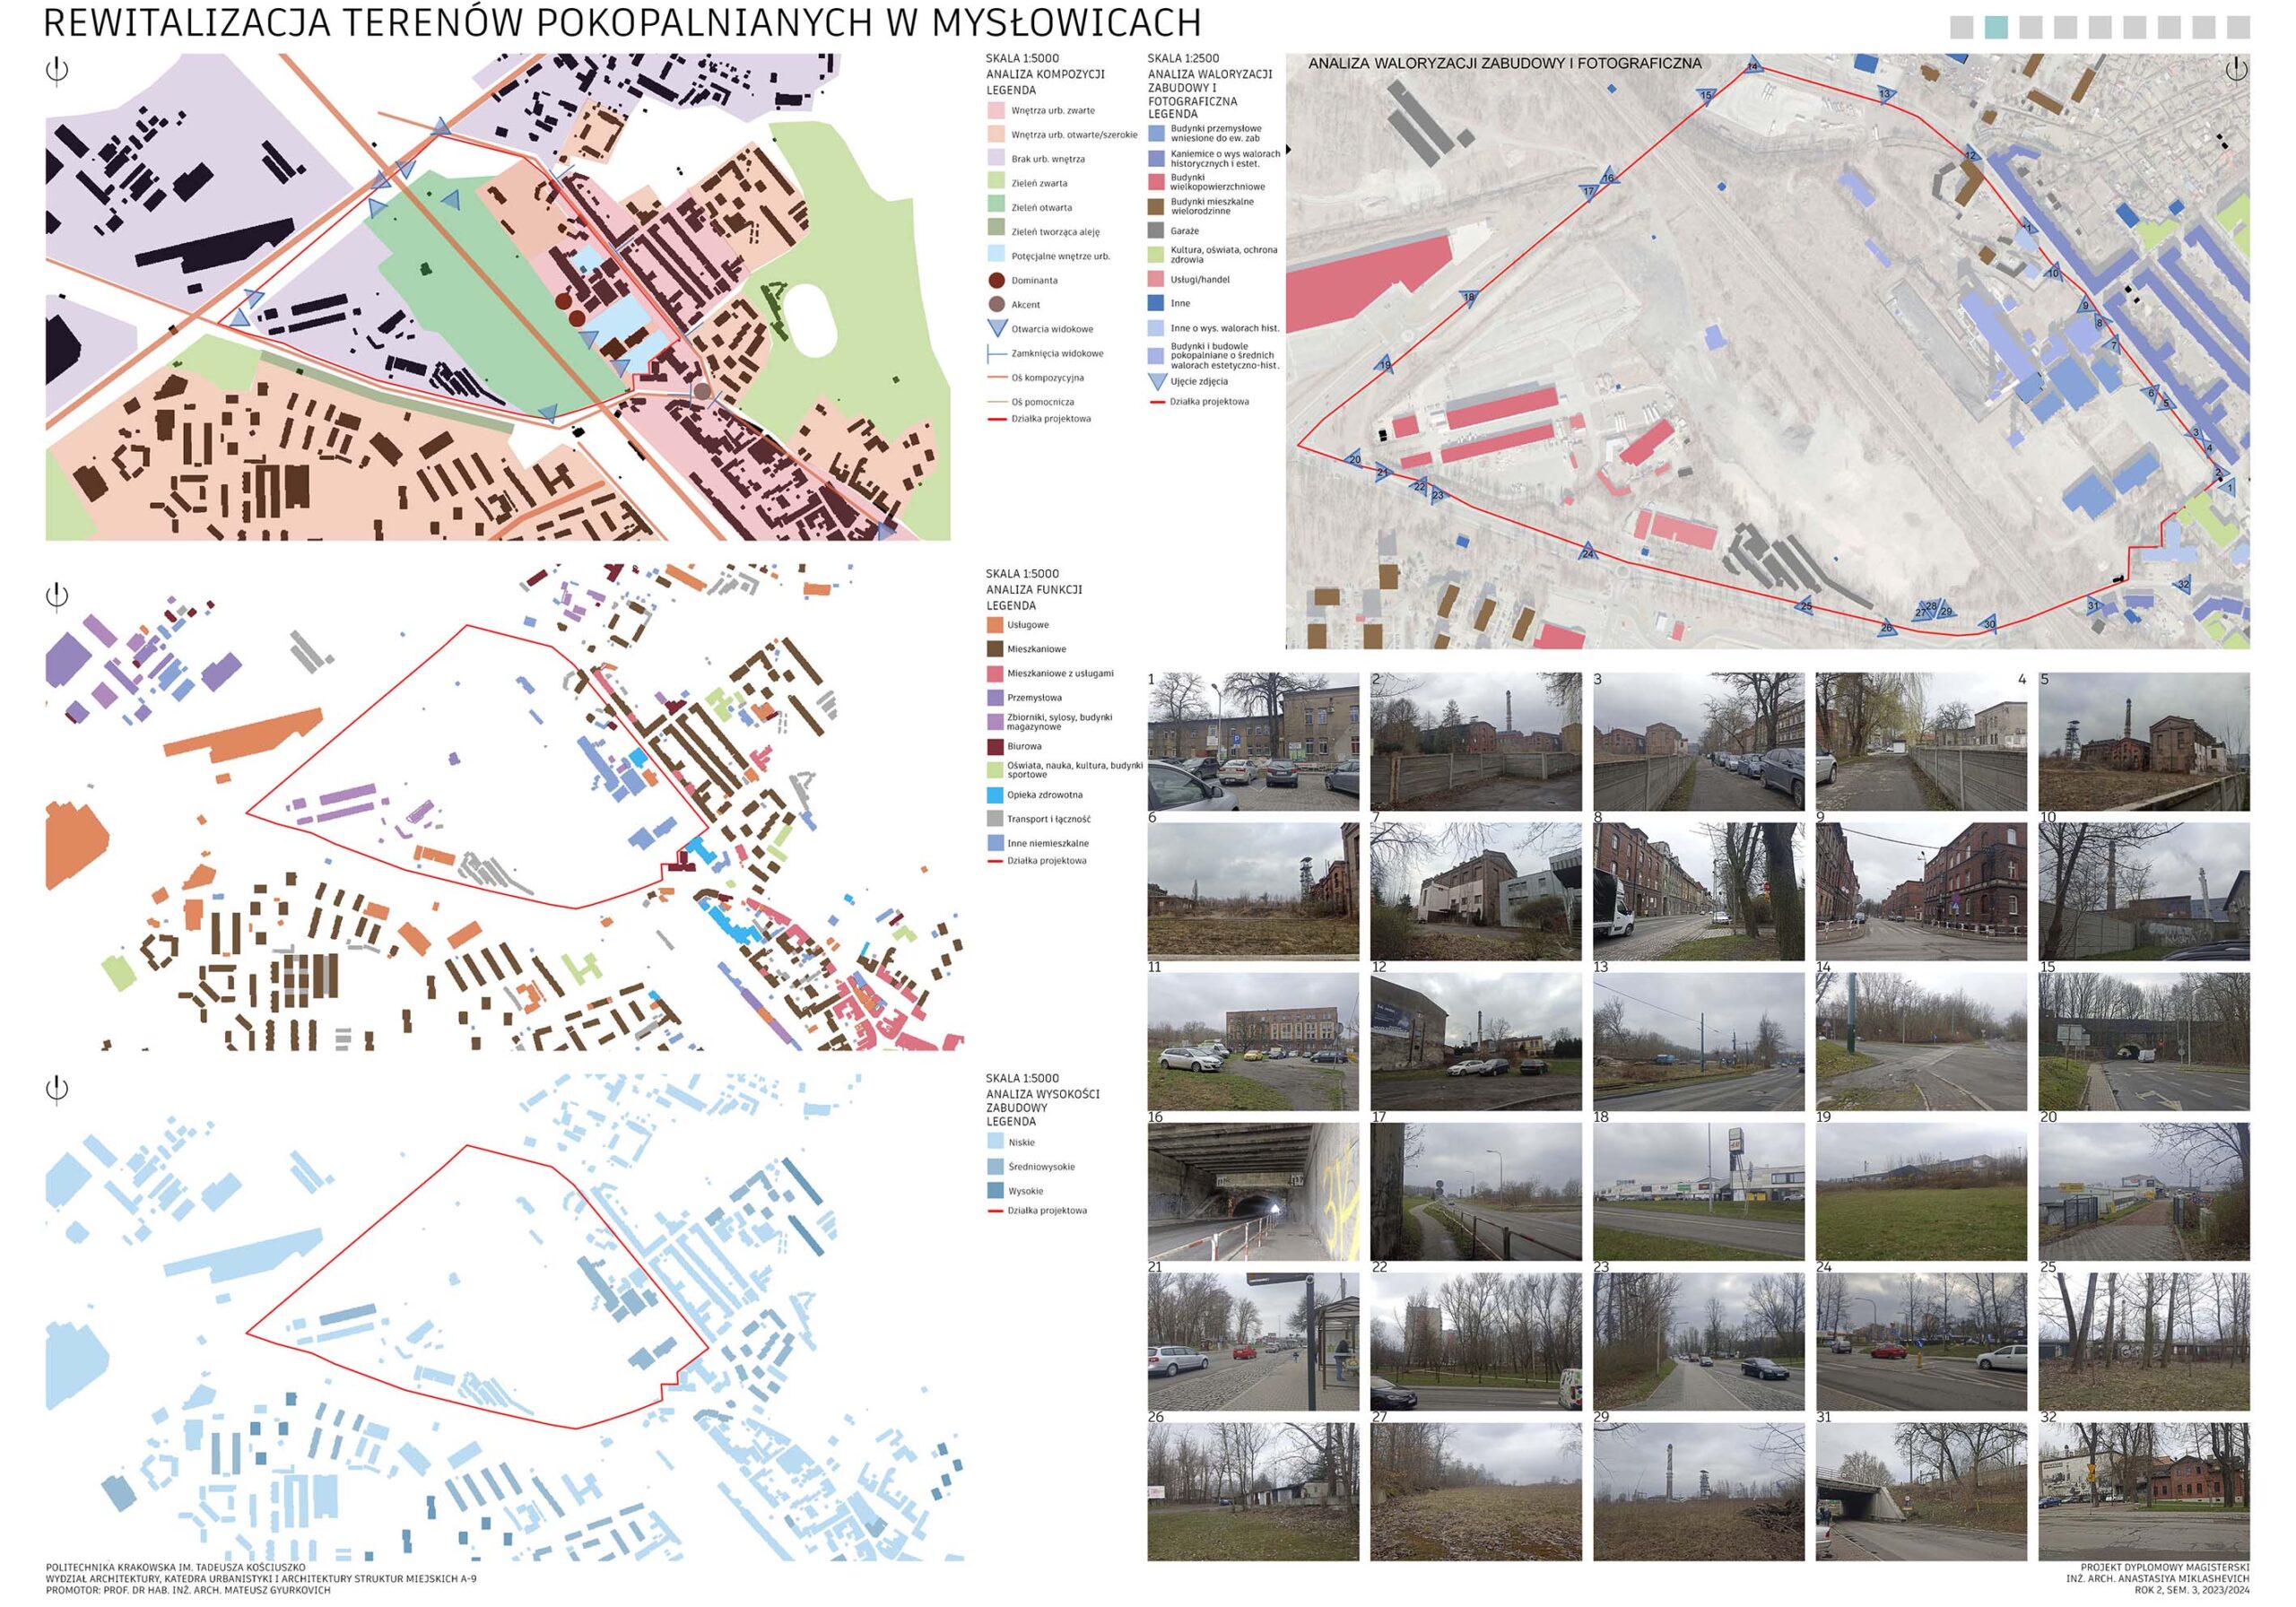This screenshot has width=2296, height=1607.
Task: Click photo marker 18 on aerial map
Action: point(1468,298)
